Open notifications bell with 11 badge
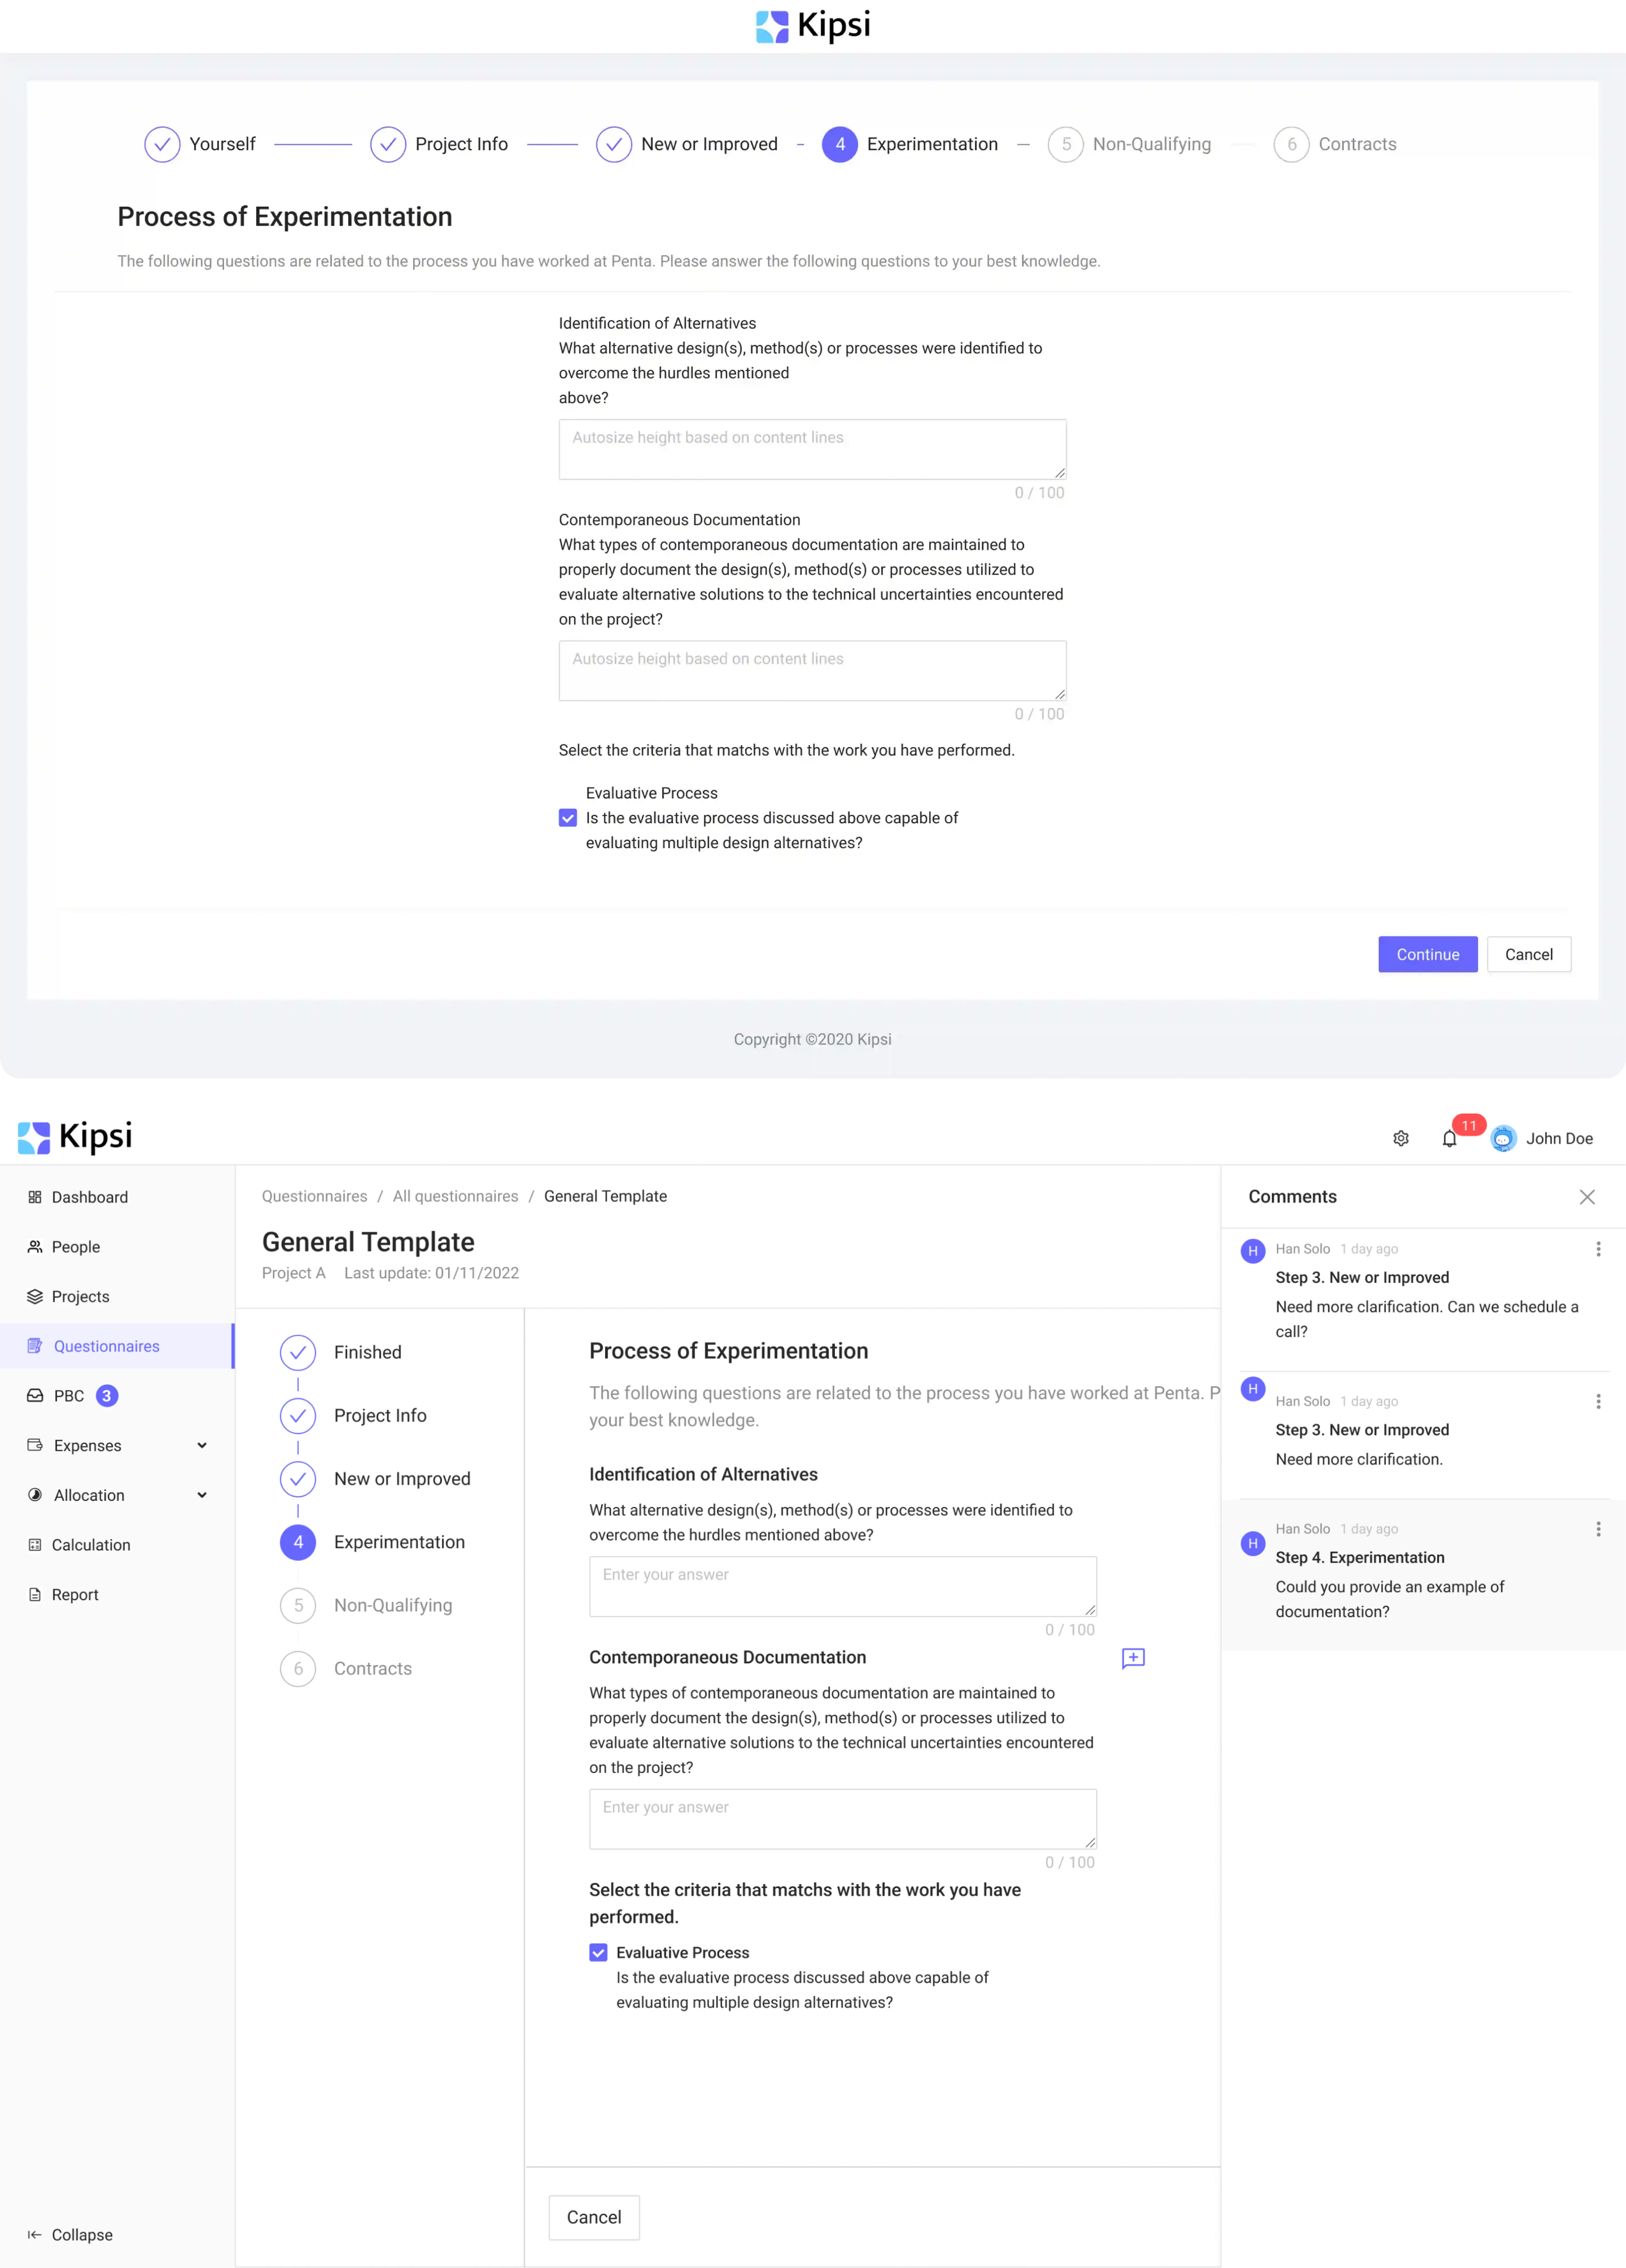The width and height of the screenshot is (1626, 2268). (x=1450, y=1138)
